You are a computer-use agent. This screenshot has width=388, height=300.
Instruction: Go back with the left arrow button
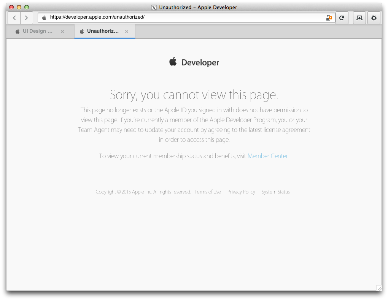click(x=14, y=18)
